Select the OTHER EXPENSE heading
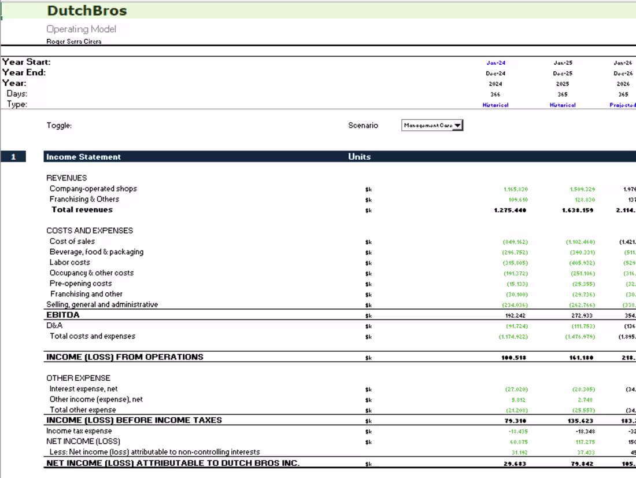 [x=78, y=378]
